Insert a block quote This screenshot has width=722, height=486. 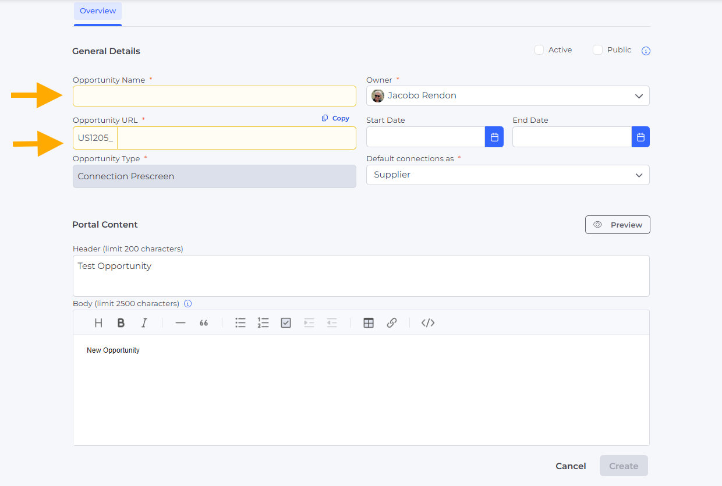tap(204, 323)
